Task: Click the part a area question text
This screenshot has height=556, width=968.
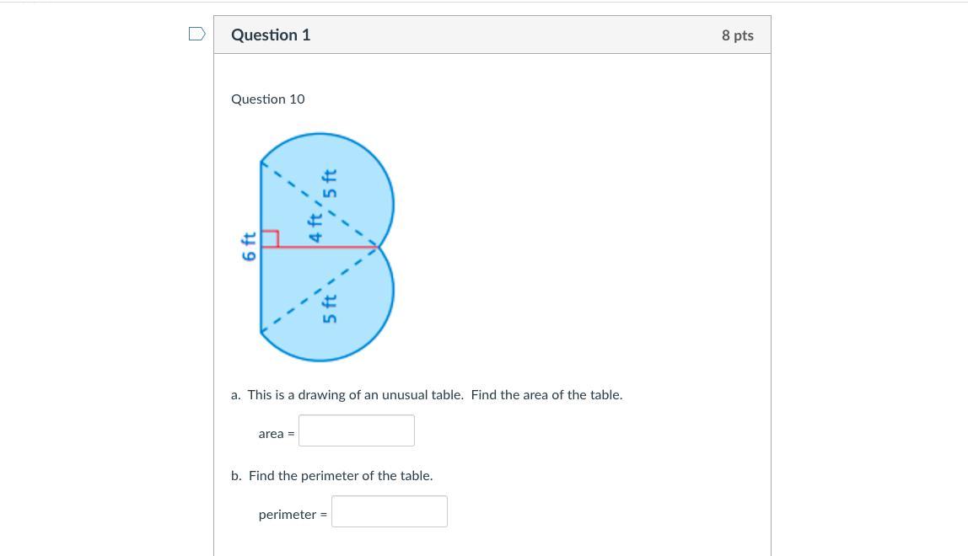Action: pyautogui.click(x=427, y=394)
